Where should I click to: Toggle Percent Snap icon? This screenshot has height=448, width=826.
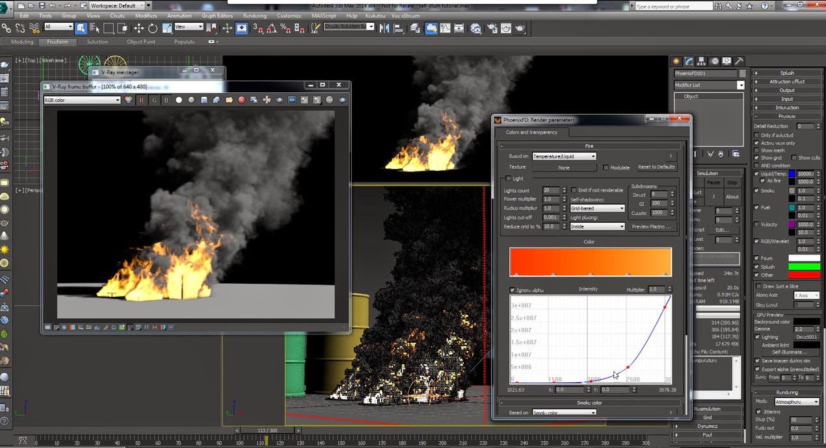[286, 28]
